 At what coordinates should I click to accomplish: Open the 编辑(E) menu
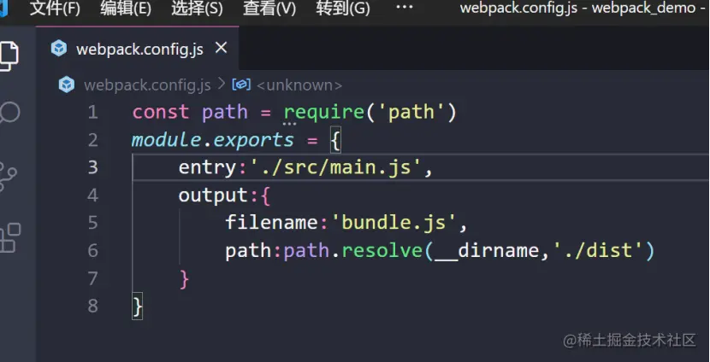click(x=126, y=9)
